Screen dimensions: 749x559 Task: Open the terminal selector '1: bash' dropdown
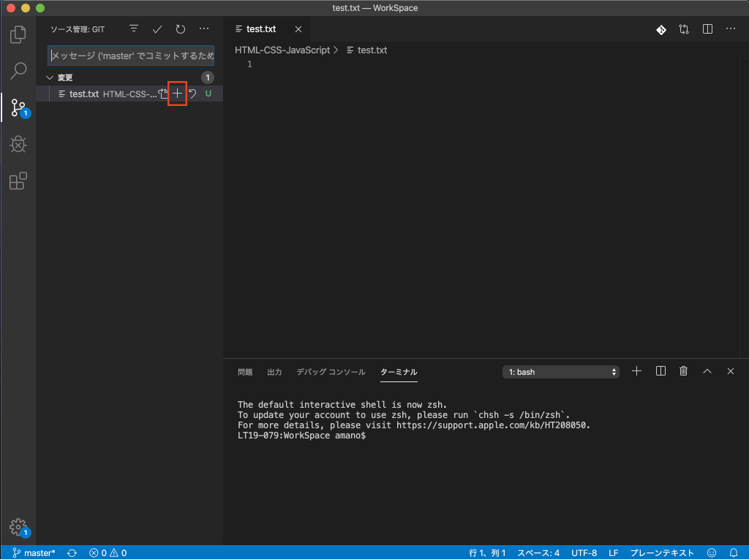pos(561,372)
